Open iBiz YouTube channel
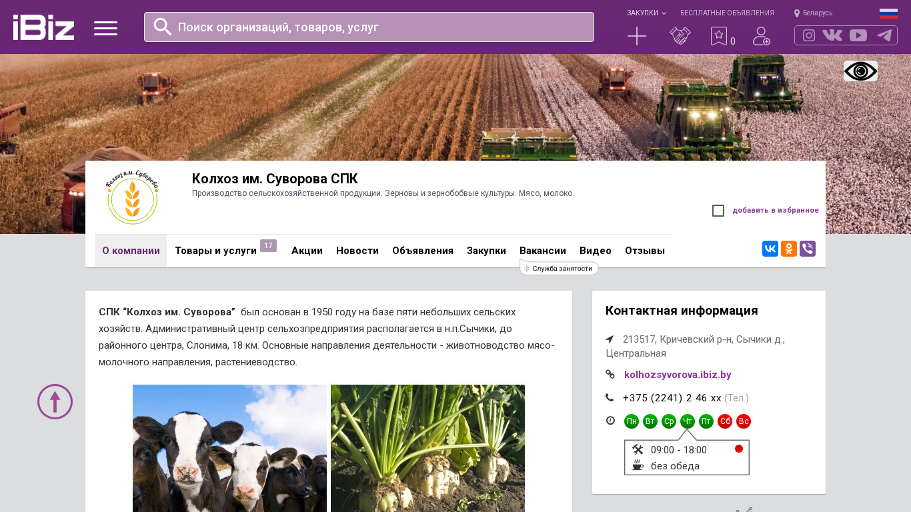The width and height of the screenshot is (911, 512). (x=858, y=35)
